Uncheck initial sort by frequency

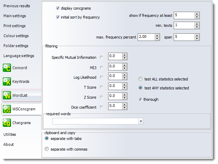(58, 17)
